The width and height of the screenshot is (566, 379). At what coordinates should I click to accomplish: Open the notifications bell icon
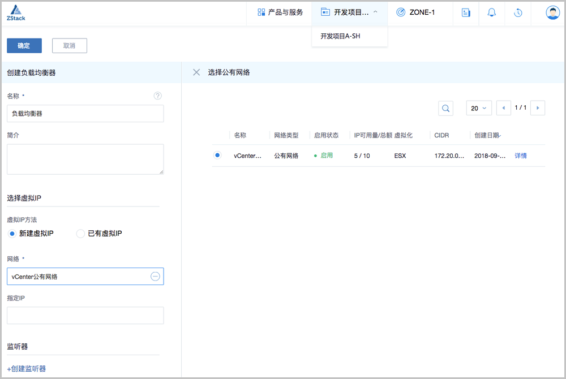pos(491,12)
